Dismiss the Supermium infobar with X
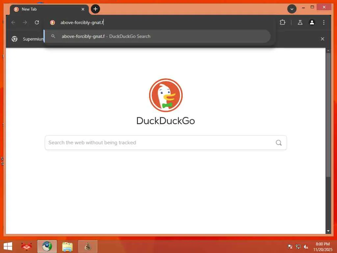 (323, 39)
